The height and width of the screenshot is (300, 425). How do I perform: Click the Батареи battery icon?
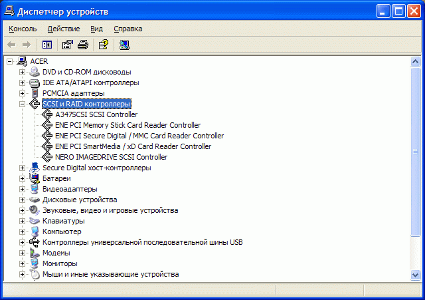[x=35, y=178]
